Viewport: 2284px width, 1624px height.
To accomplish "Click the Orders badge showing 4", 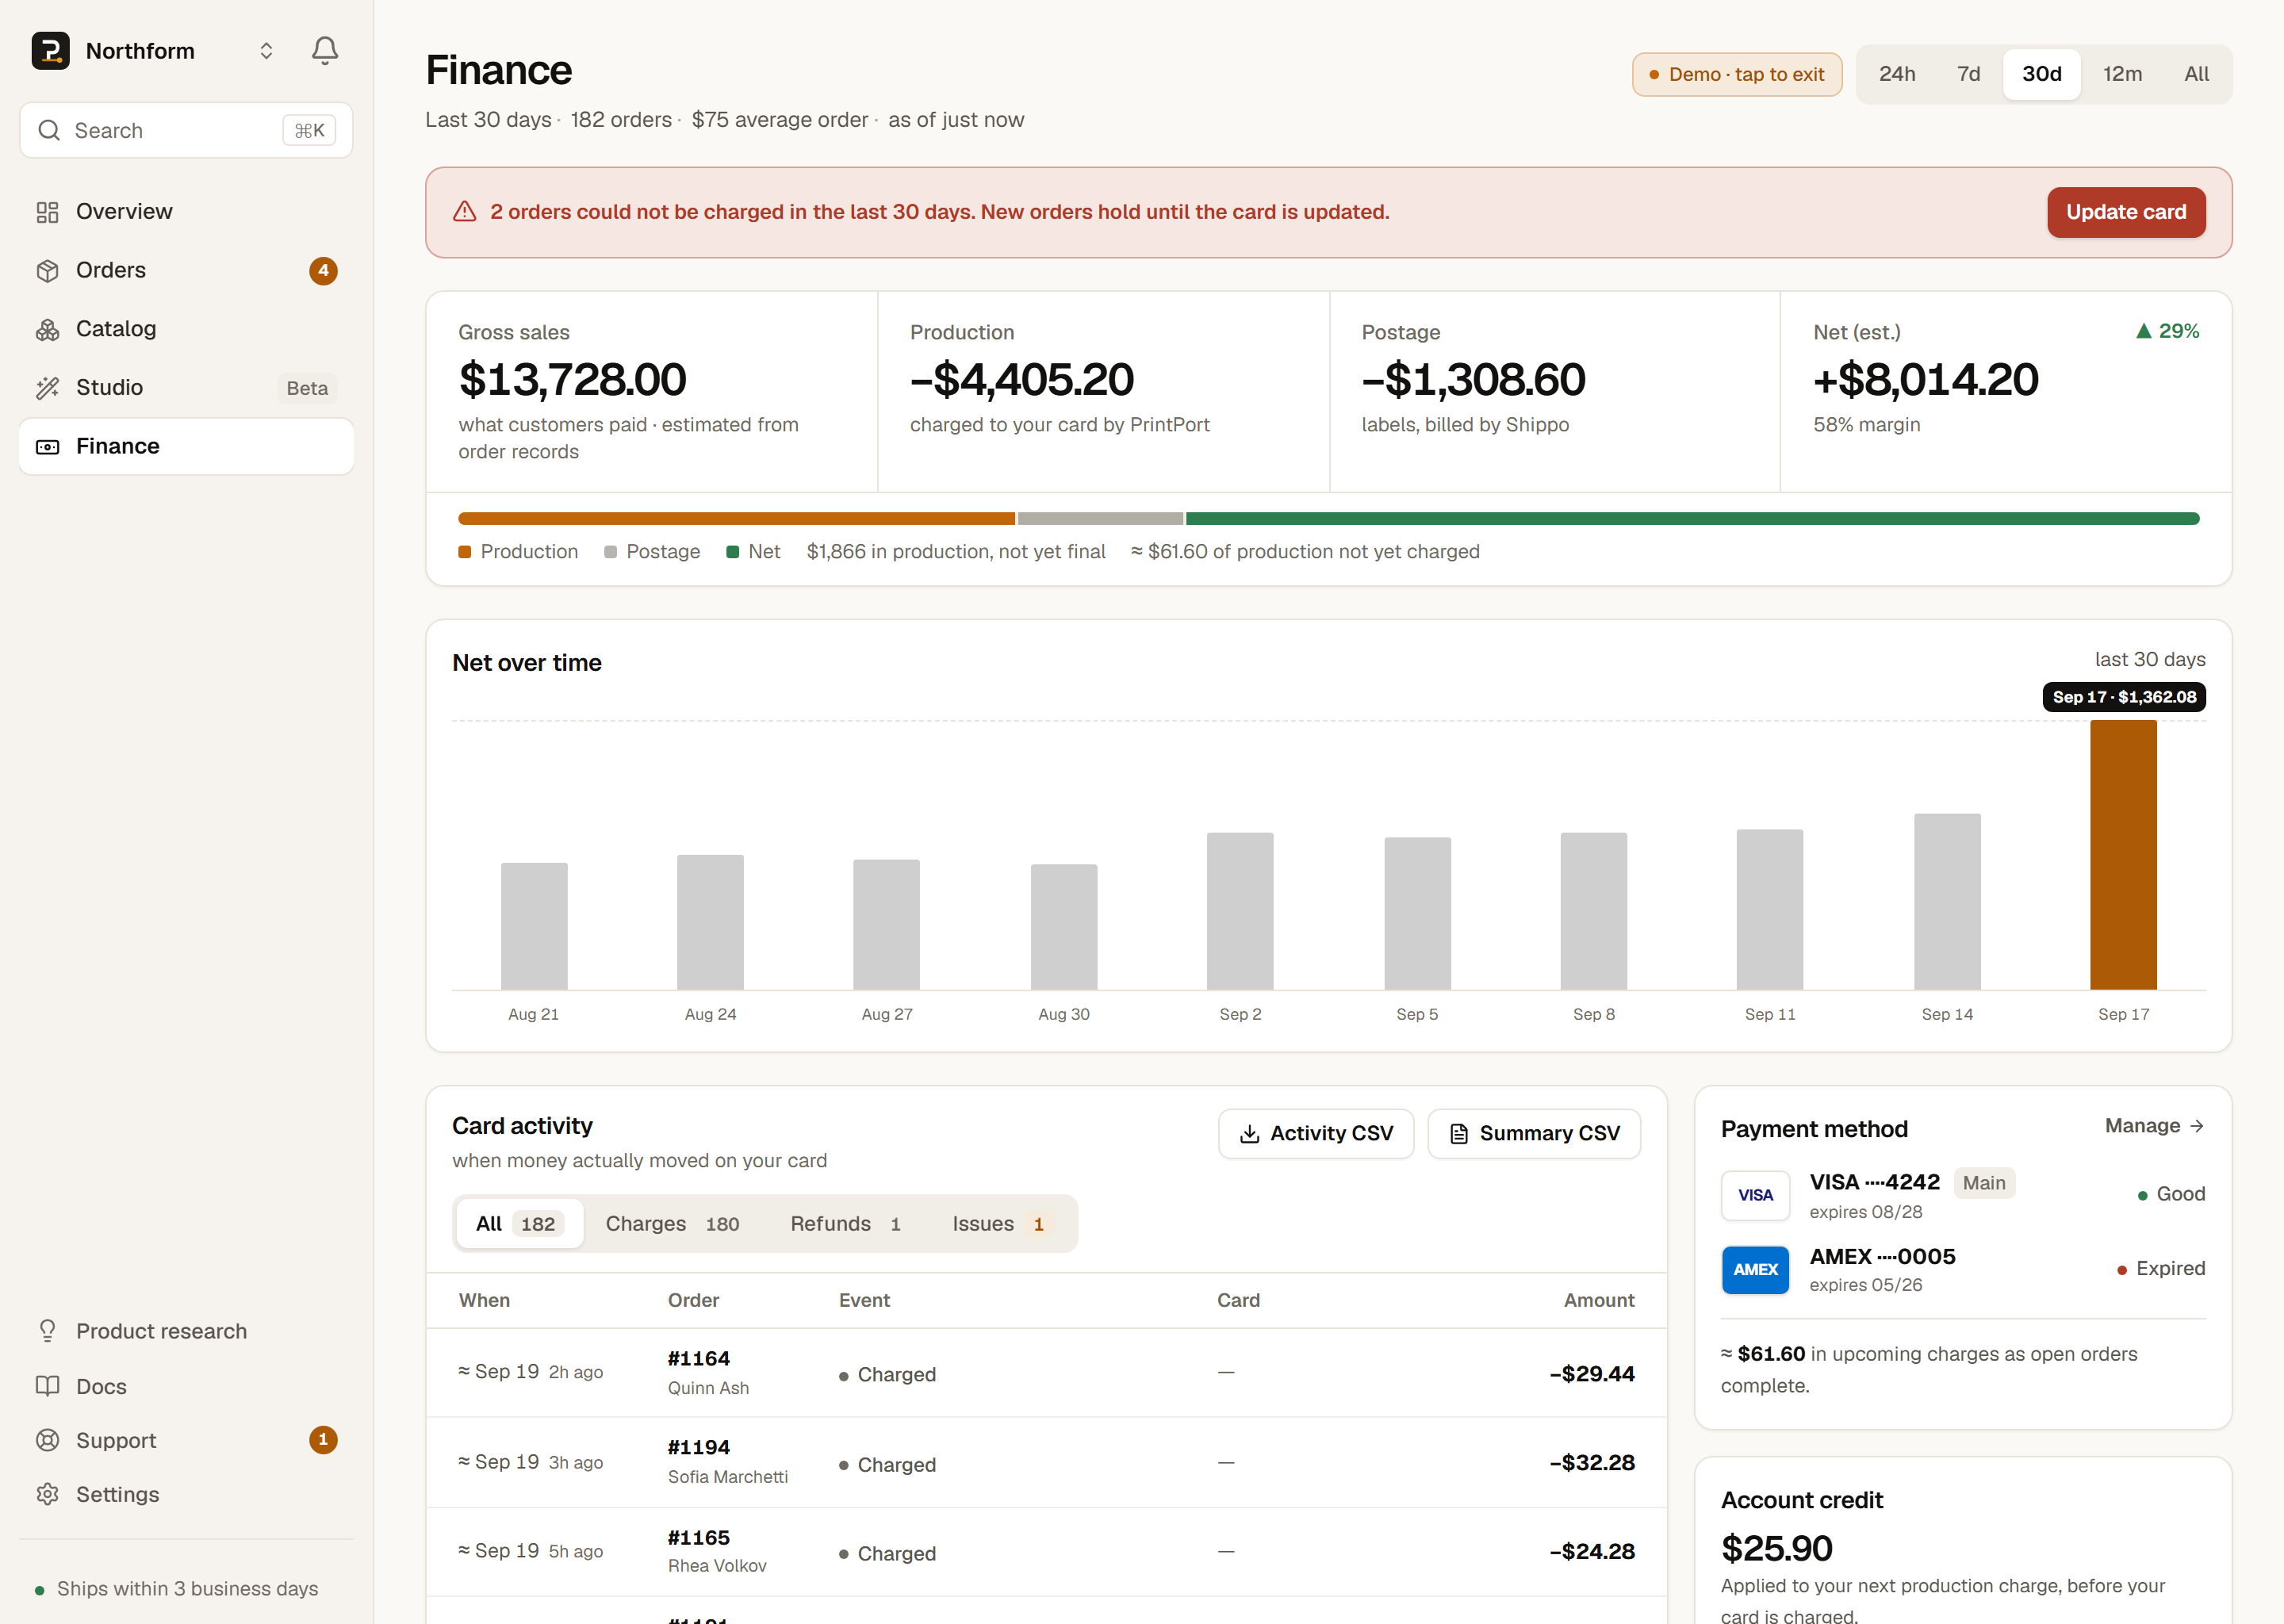I will coord(323,271).
